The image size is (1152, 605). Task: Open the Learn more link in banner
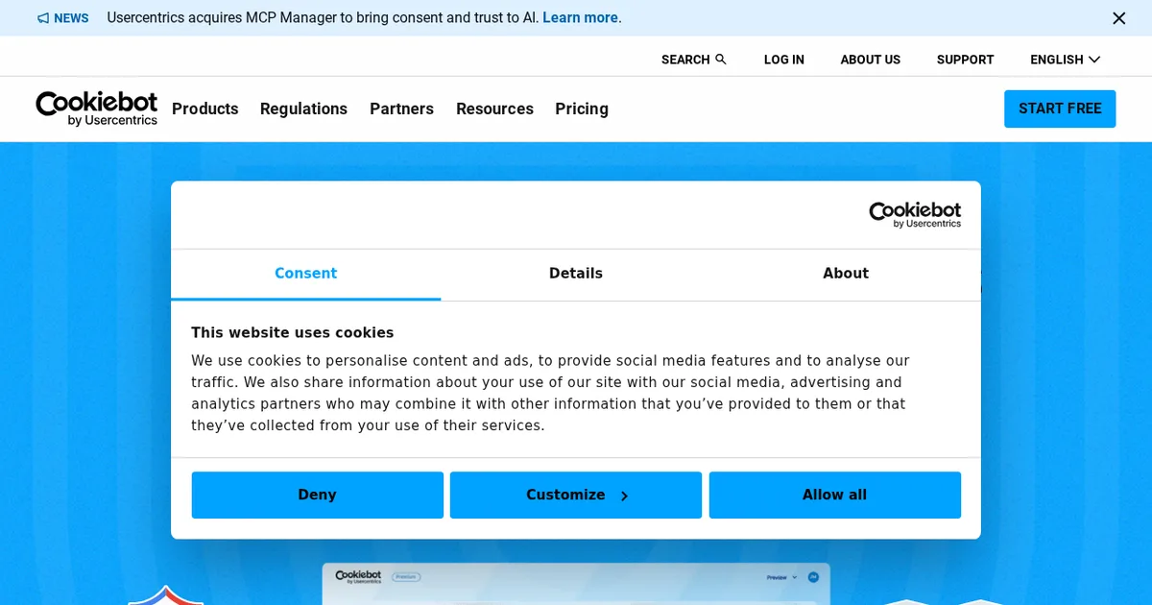pyautogui.click(x=580, y=18)
